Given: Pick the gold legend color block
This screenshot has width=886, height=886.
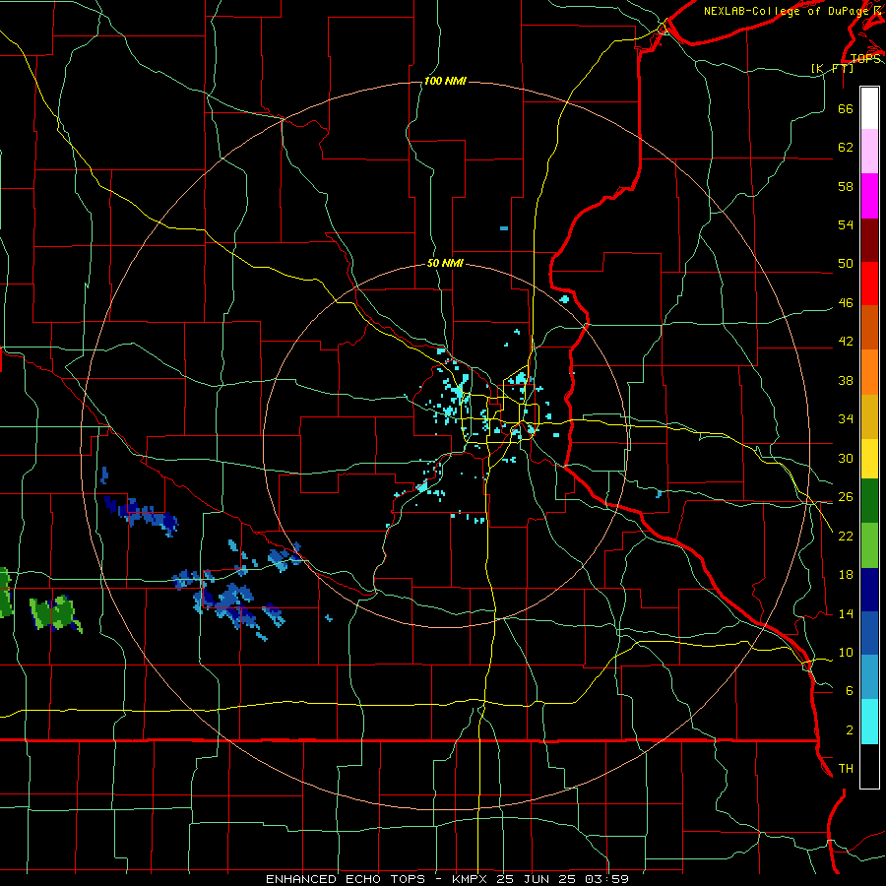Looking at the screenshot, I should [x=869, y=416].
